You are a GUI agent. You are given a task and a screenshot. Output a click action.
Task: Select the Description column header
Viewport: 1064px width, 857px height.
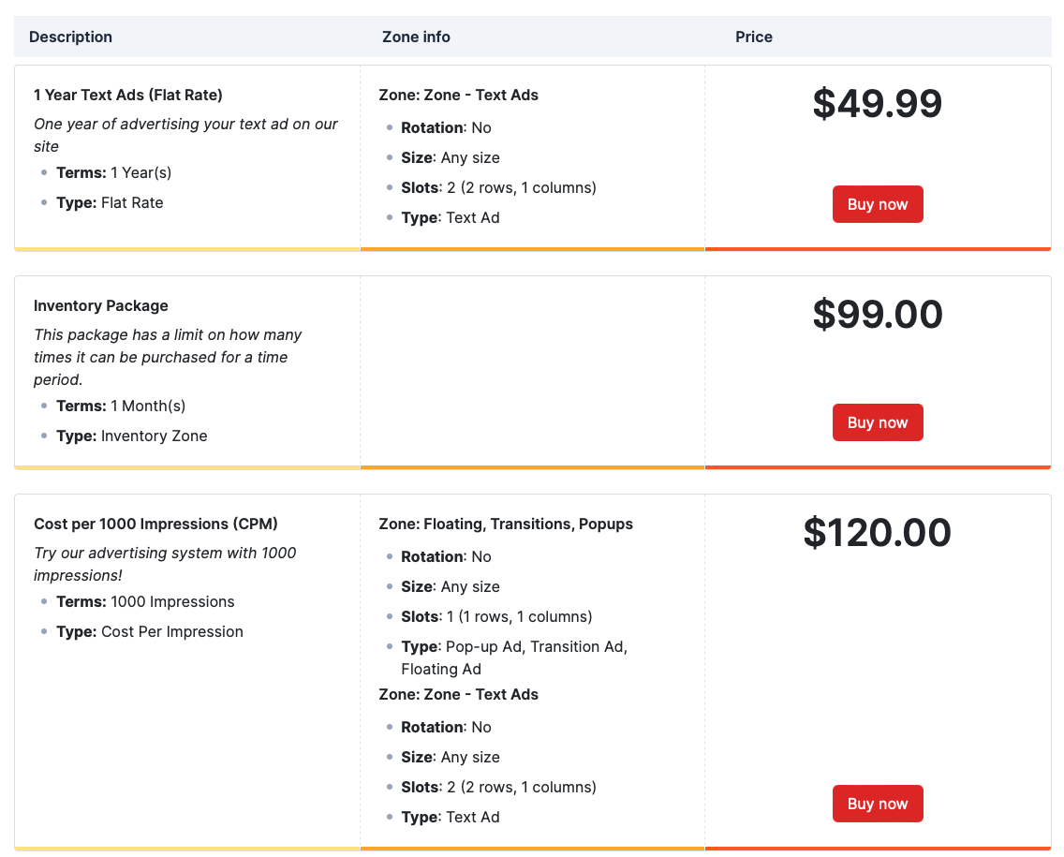pyautogui.click(x=70, y=37)
